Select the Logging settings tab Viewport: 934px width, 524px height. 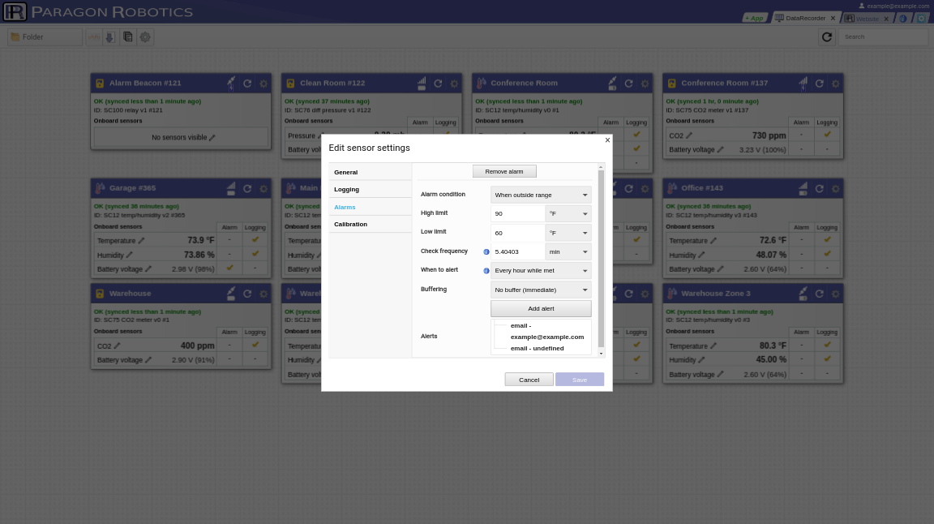tap(347, 190)
